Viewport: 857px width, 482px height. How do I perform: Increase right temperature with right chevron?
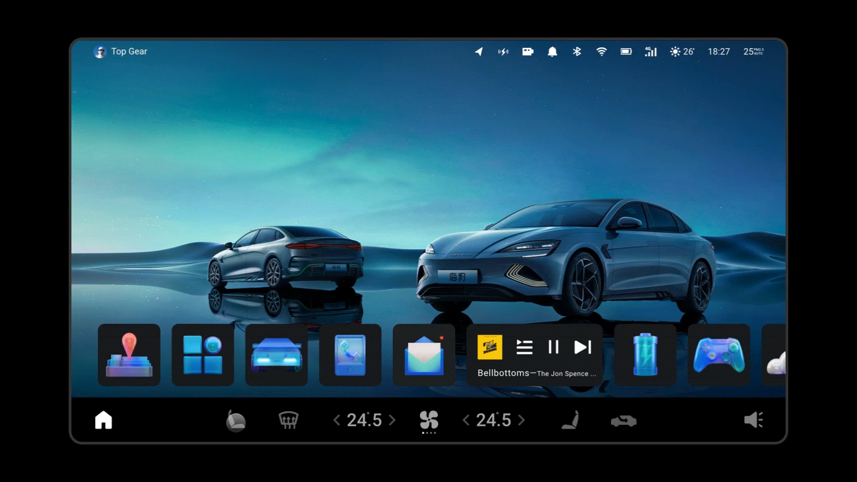pyautogui.click(x=521, y=420)
